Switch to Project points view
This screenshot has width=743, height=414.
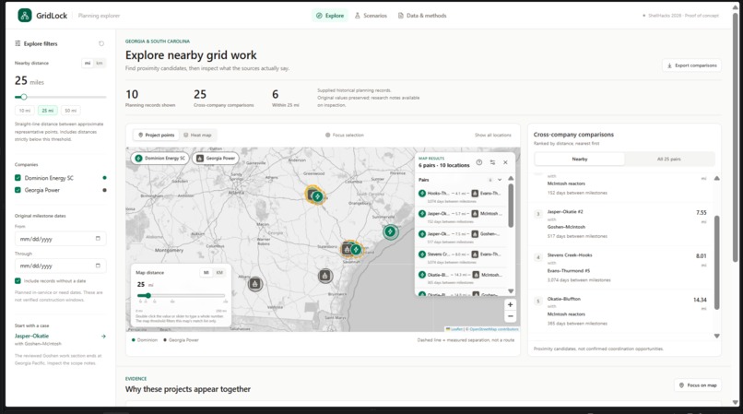157,136
